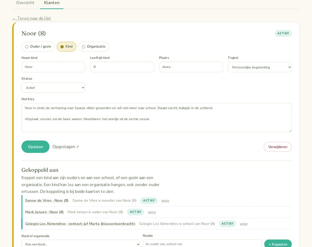Viewport: 312px width, 247px height.
Task: Click the ACTIEF badge in Sanne de Vries row
Action: pyautogui.click(x=149, y=201)
